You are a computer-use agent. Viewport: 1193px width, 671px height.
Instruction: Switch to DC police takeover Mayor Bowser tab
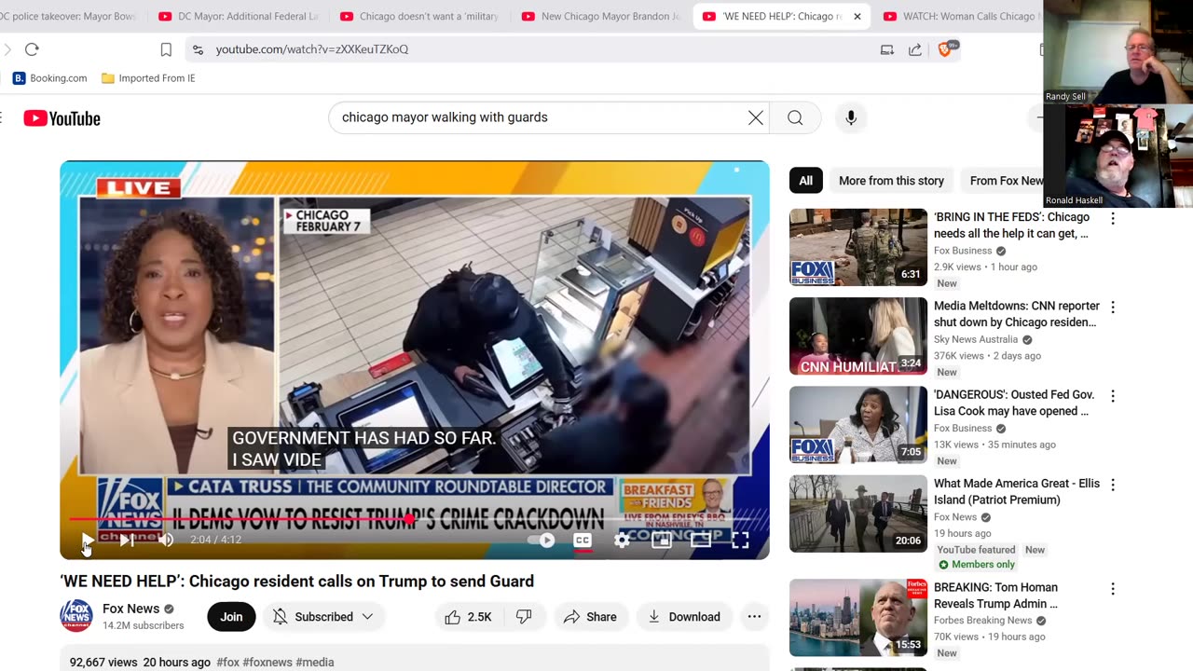click(x=70, y=17)
